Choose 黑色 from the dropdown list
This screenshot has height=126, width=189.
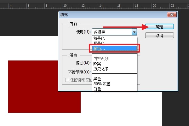[x=114, y=79]
